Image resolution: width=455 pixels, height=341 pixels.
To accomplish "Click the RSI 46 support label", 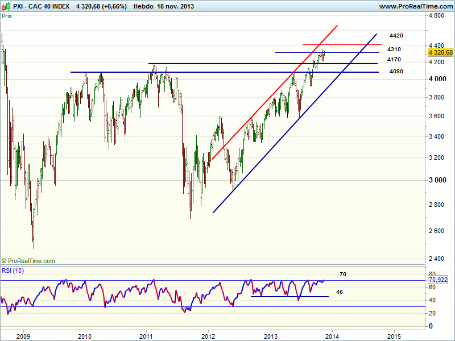I will point(340,292).
